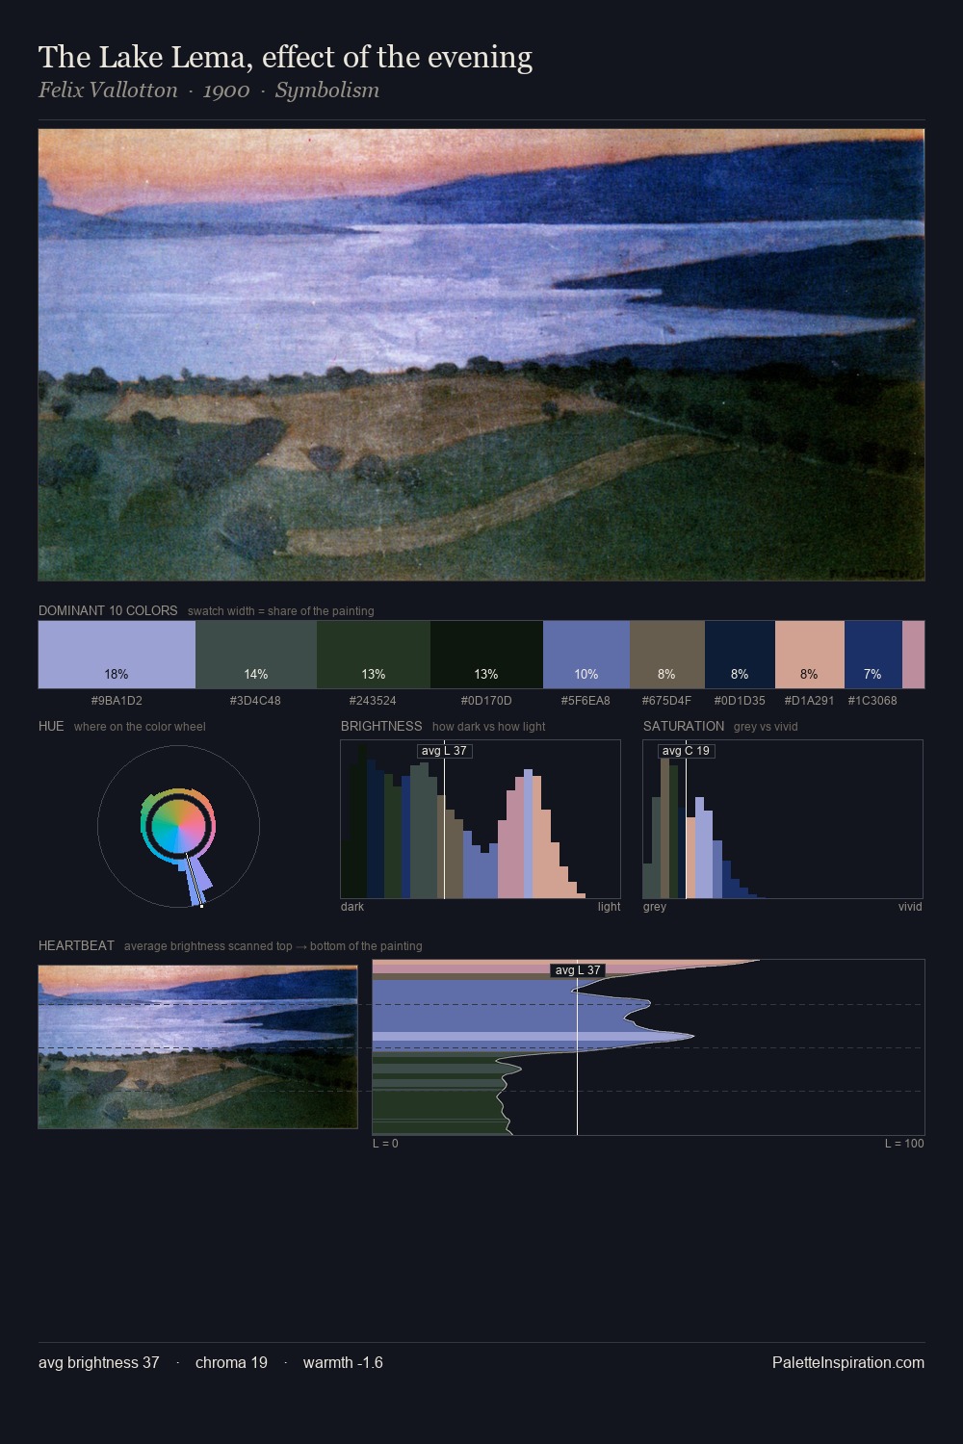Viewport: 963px width, 1444px height.
Task: Click the 'dark' brightness axis label
Action: (x=352, y=907)
